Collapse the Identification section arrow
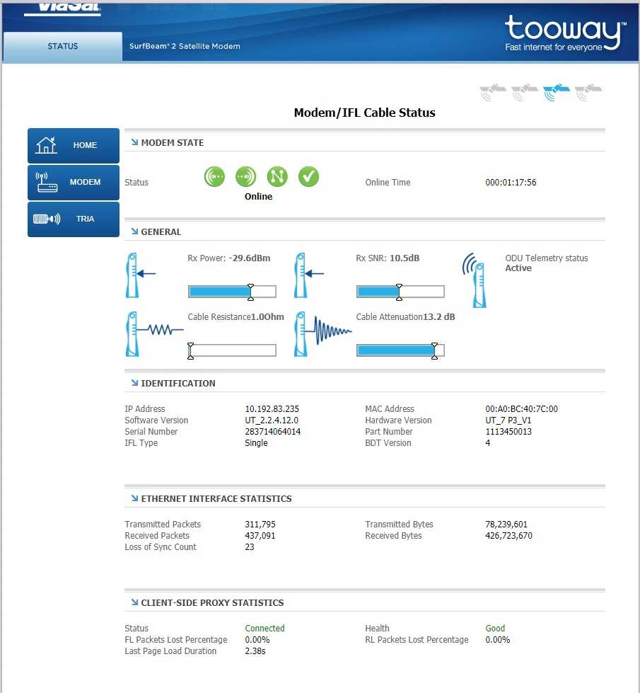Image resolution: width=640 pixels, height=693 pixels. click(x=134, y=383)
